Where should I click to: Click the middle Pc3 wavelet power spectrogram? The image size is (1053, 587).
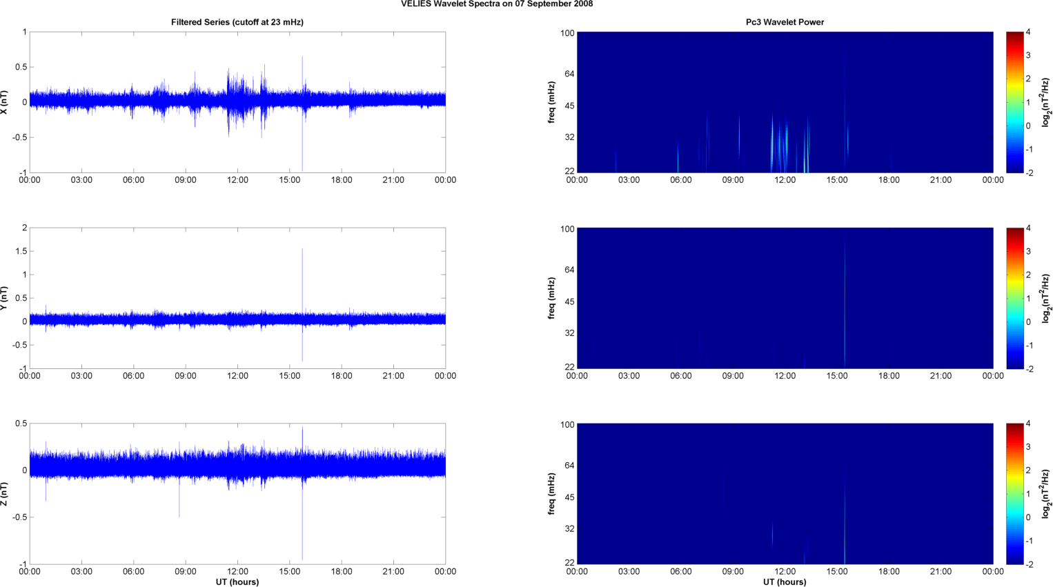pyautogui.click(x=785, y=298)
